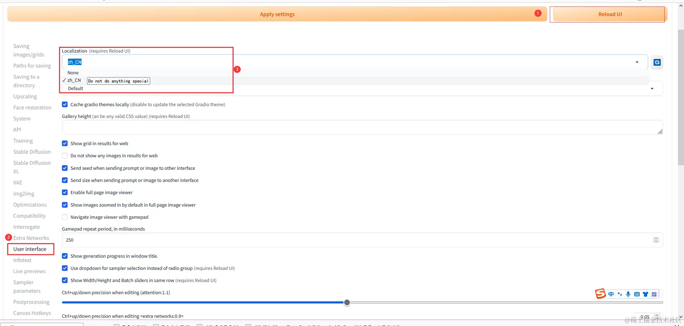Click the page scrollbar up arrow

pyautogui.click(x=681, y=6)
